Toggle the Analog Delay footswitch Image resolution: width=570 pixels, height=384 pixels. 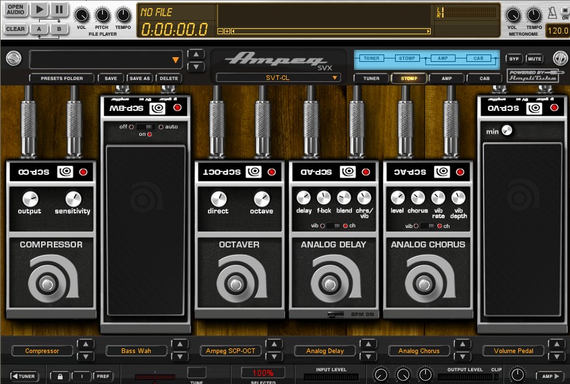coord(330,284)
